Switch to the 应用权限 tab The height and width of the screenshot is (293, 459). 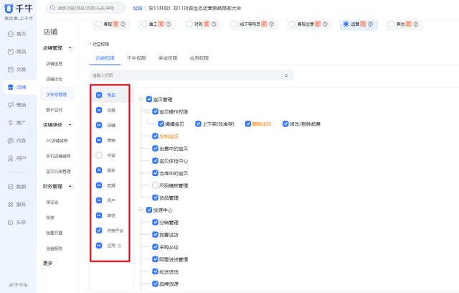pos(199,58)
